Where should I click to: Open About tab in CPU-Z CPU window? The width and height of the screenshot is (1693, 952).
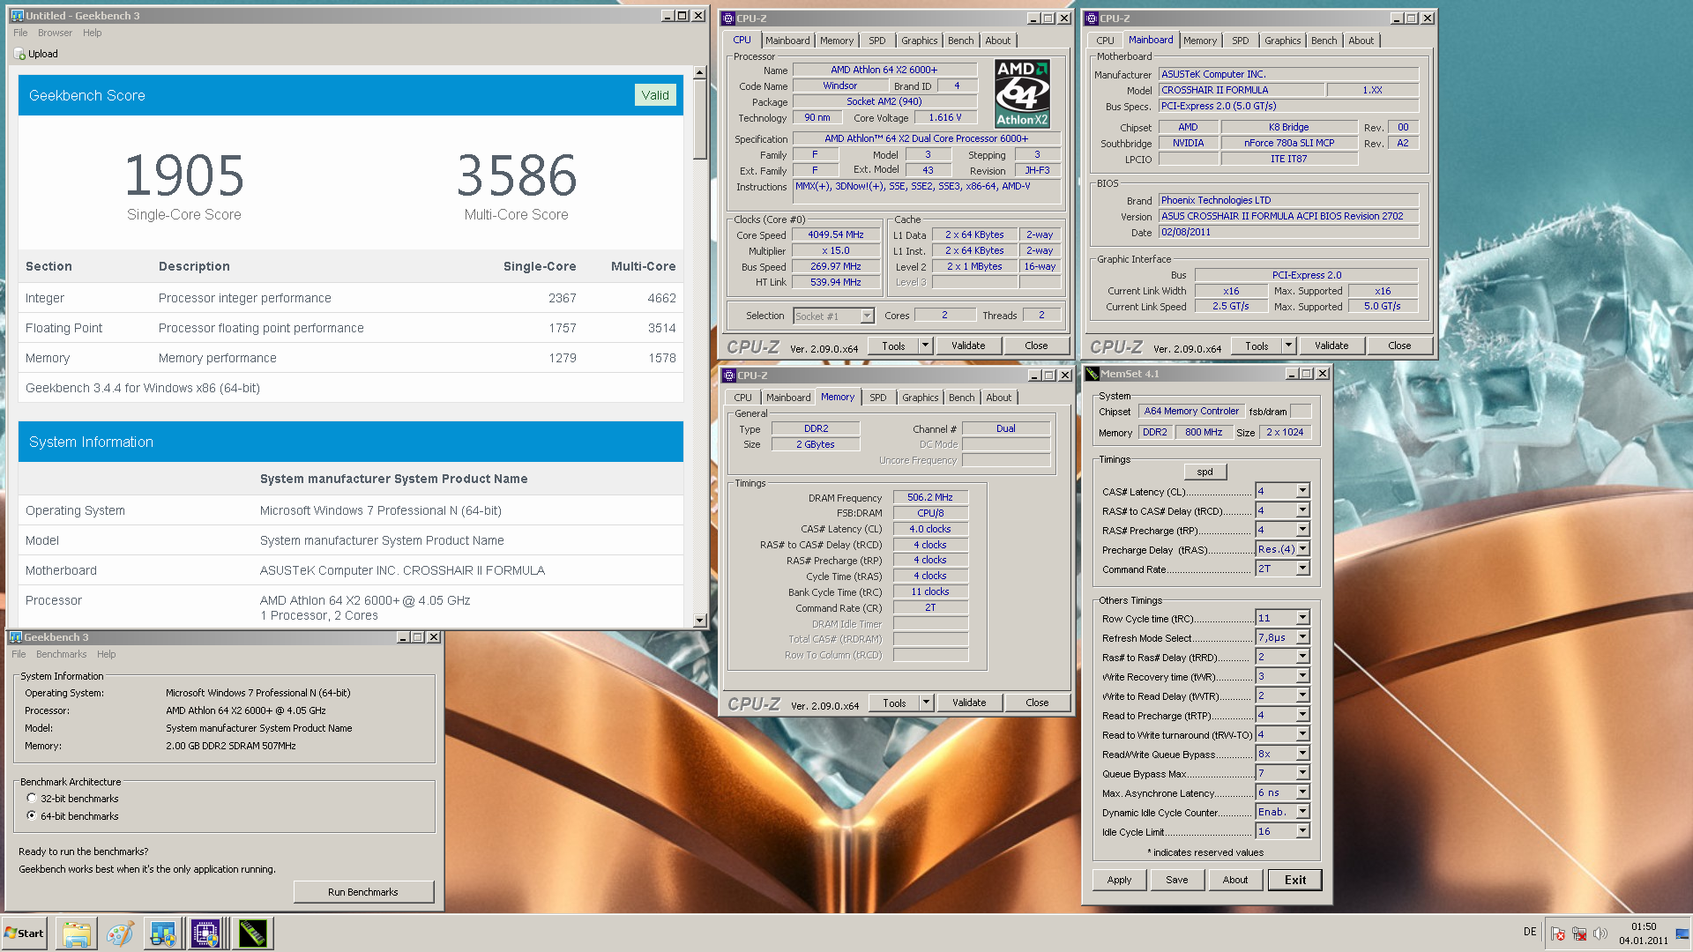997,41
